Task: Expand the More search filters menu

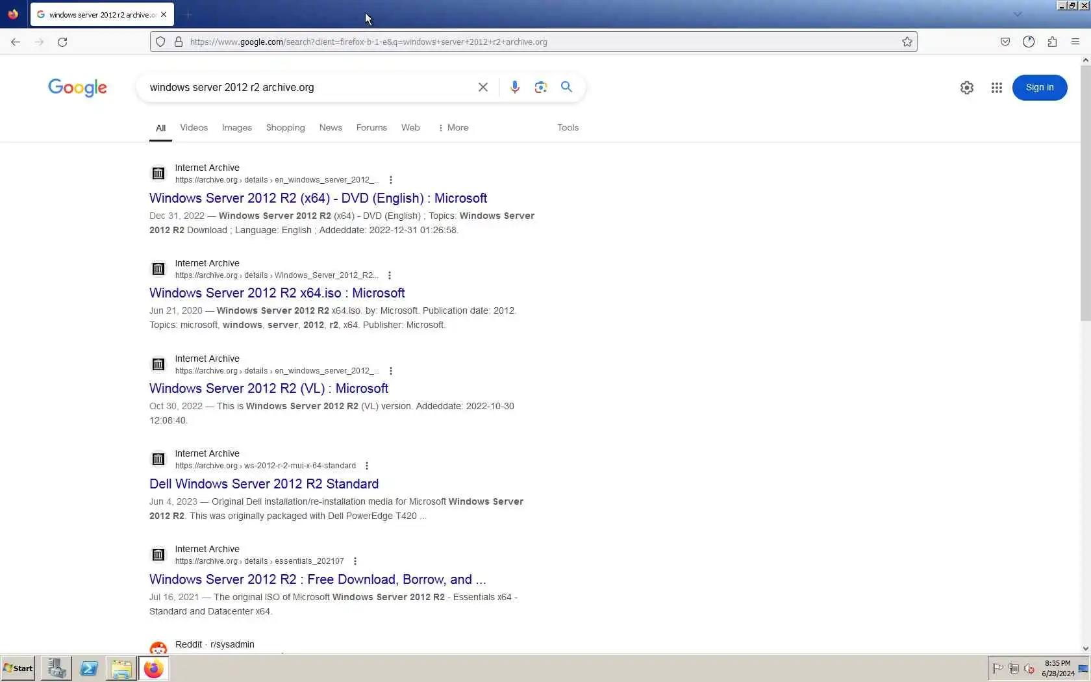Action: point(453,128)
